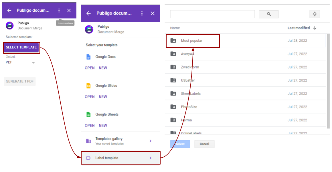Click the Google Sheets icon

click(88, 114)
